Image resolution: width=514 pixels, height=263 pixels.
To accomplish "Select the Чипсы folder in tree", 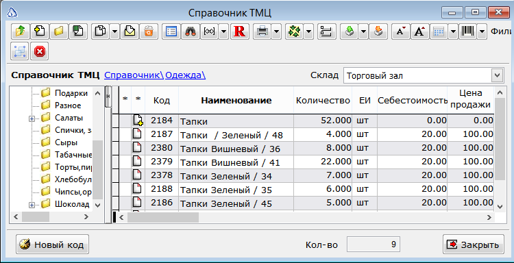I will (x=73, y=191).
